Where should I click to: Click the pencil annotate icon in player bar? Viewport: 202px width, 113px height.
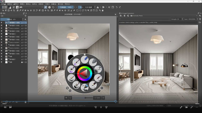[181, 107]
